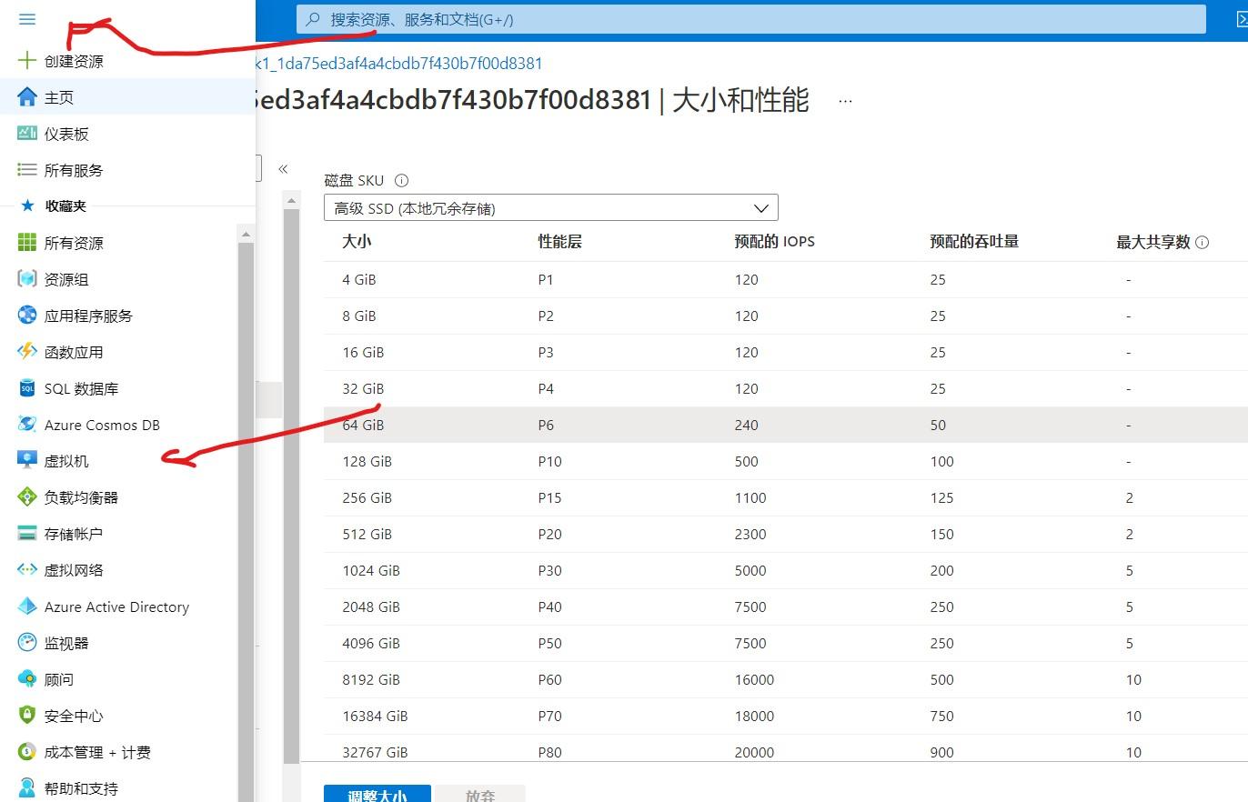Click the breadcrumb disk name link
The width and height of the screenshot is (1248, 802).
pos(400,64)
